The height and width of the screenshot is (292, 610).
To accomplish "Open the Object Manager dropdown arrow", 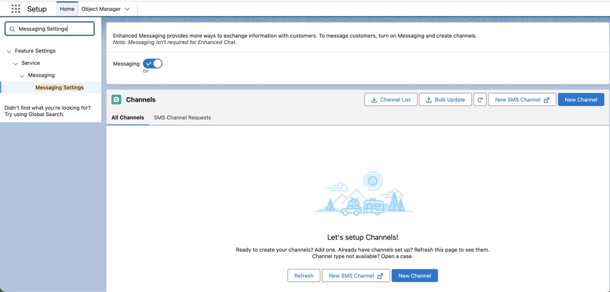I will [x=127, y=9].
